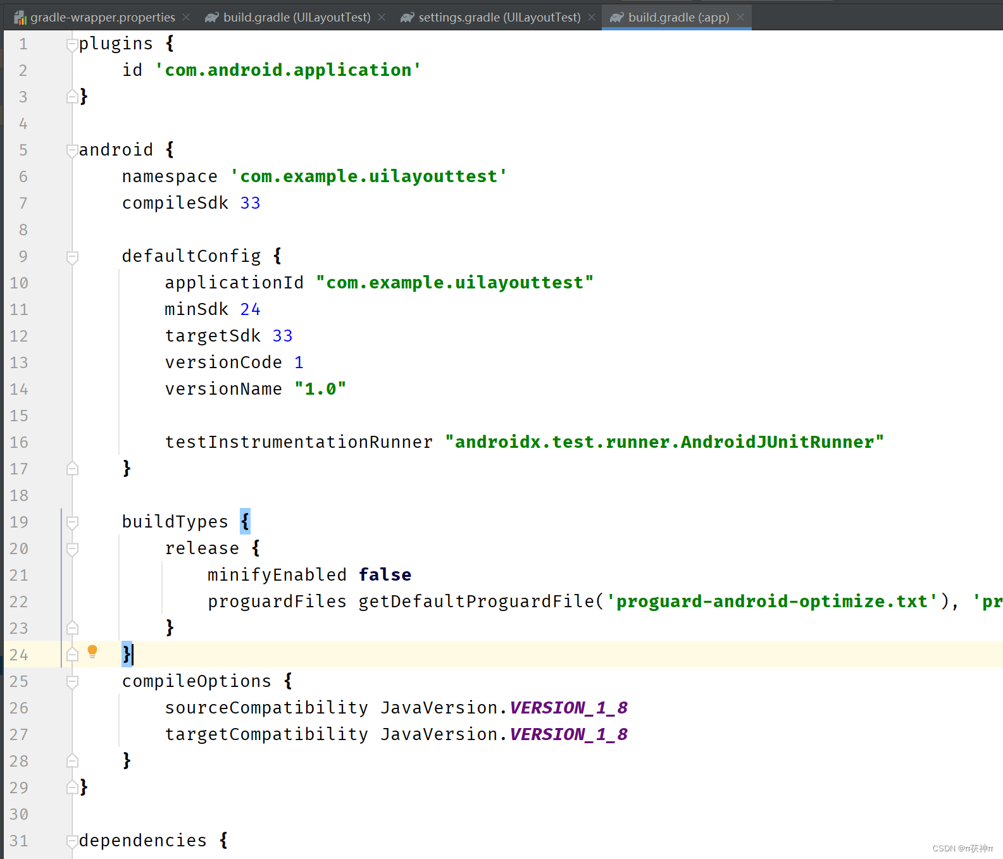Screen dimensions: 1003x859
Task: Click compileSdk value 33
Action: 250,203
